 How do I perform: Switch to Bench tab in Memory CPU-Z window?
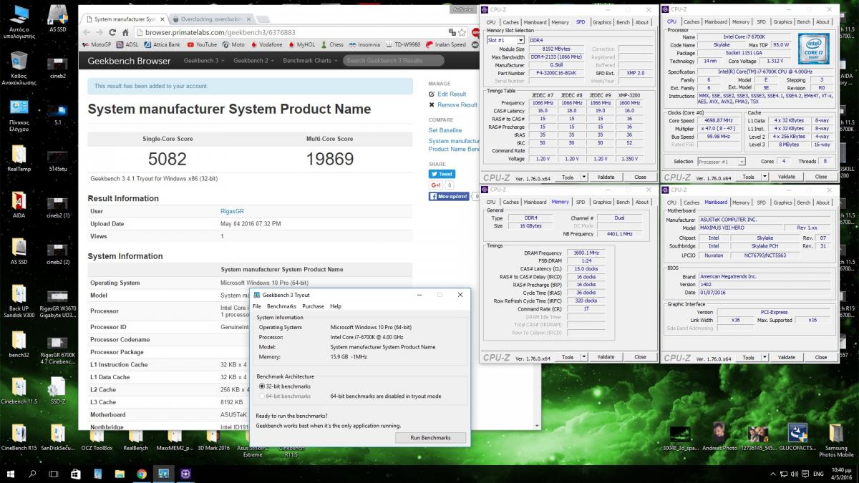pos(623,203)
